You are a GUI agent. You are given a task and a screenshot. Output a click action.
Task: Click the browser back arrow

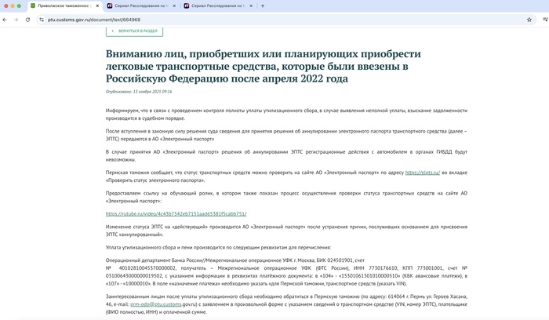(x=5, y=20)
